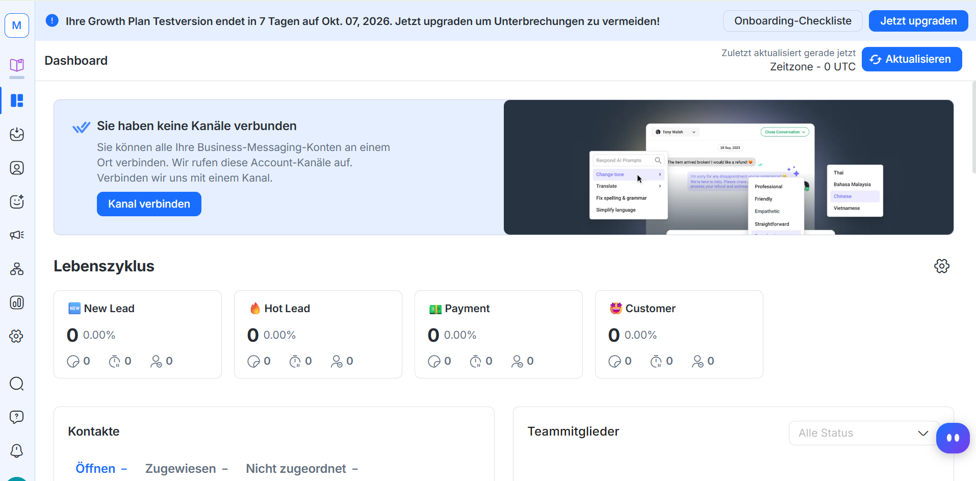
Task: Open the Reports chart icon
Action: pos(17,302)
